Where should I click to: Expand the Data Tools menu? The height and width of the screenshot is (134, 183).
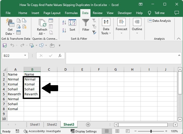click(x=106, y=26)
